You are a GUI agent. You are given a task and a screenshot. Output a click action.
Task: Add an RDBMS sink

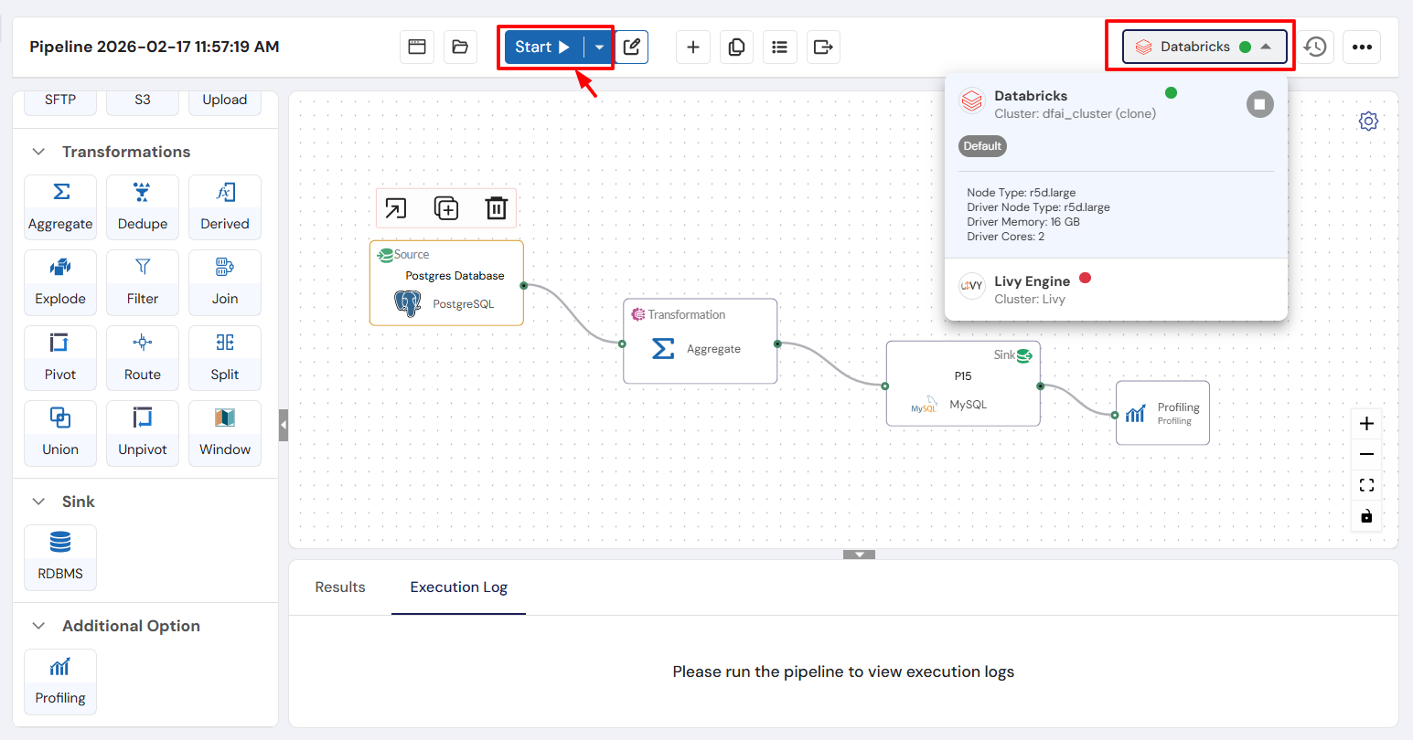59,557
